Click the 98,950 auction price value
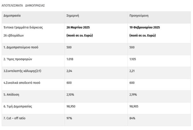Image resolution: width=193 pixels, height=130 pixels. 71,106
